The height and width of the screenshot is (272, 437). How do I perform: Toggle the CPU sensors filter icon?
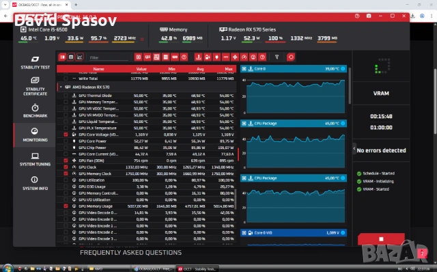(x=138, y=57)
